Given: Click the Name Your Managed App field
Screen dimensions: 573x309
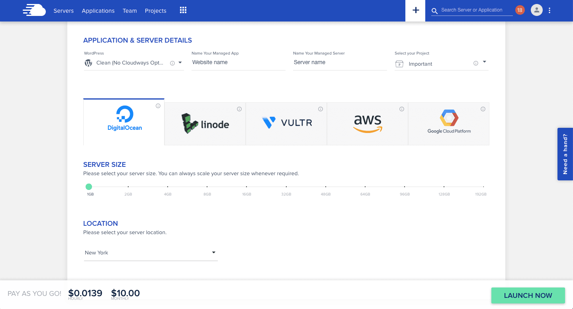Looking at the screenshot, I should coord(238,63).
